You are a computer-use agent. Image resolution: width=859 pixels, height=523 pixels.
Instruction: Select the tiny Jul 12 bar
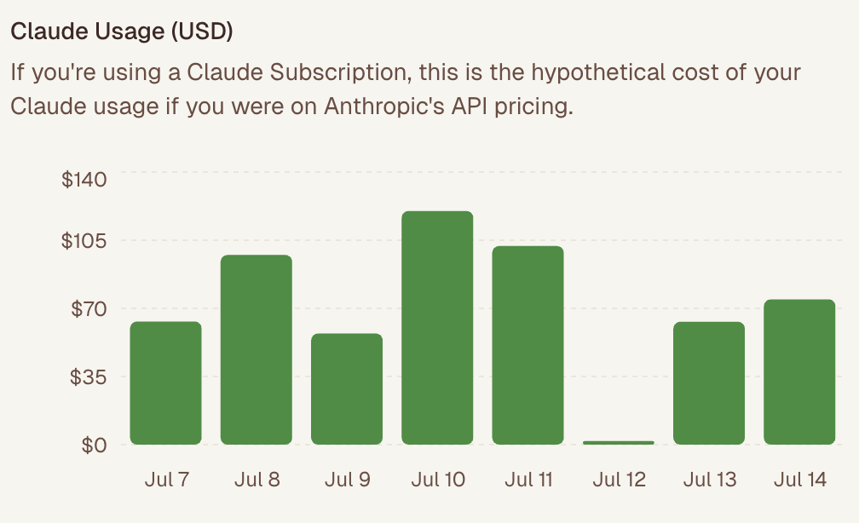point(619,442)
